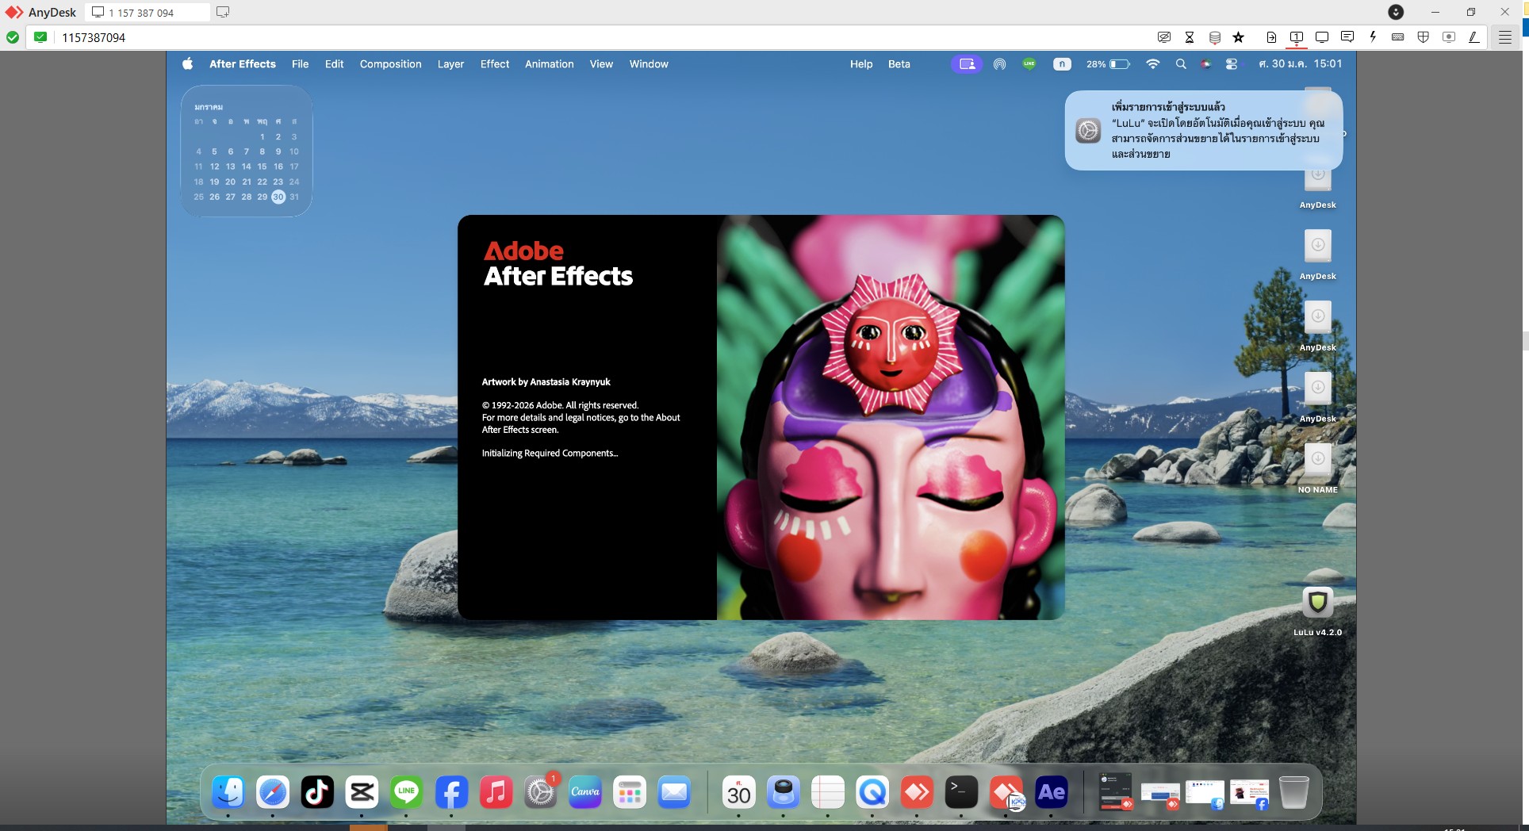Click the Siri menu bar icon
Image resolution: width=1529 pixels, height=831 pixels.
pos(1205,64)
